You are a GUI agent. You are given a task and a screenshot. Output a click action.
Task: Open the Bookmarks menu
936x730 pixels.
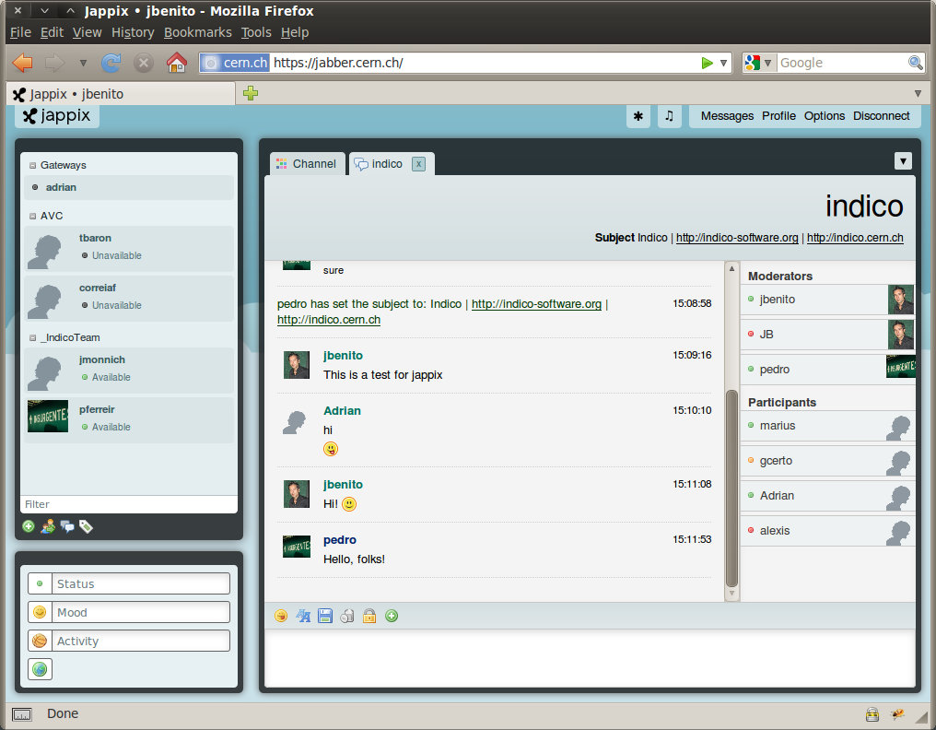click(197, 32)
